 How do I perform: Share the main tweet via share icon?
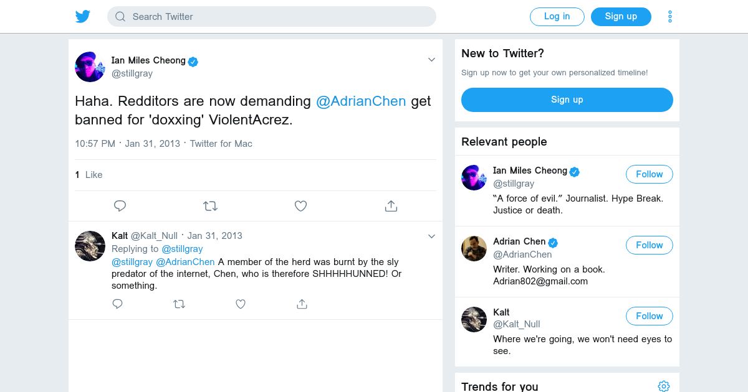tap(391, 206)
